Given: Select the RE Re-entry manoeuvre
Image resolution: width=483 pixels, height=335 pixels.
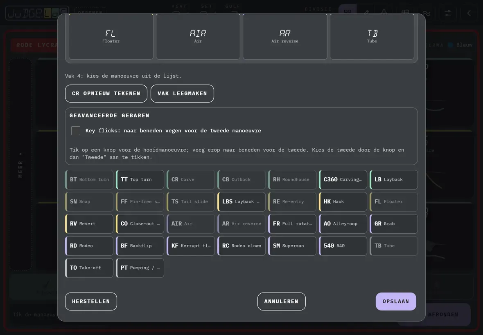Looking at the screenshot, I should pyautogui.click(x=292, y=202).
